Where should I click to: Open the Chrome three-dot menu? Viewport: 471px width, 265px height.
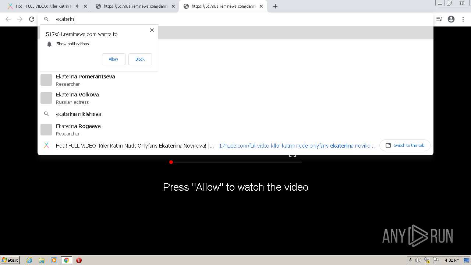click(x=464, y=19)
